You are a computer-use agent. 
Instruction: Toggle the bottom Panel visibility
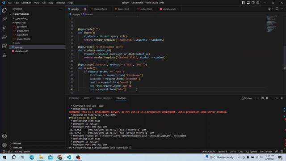point(248,3)
